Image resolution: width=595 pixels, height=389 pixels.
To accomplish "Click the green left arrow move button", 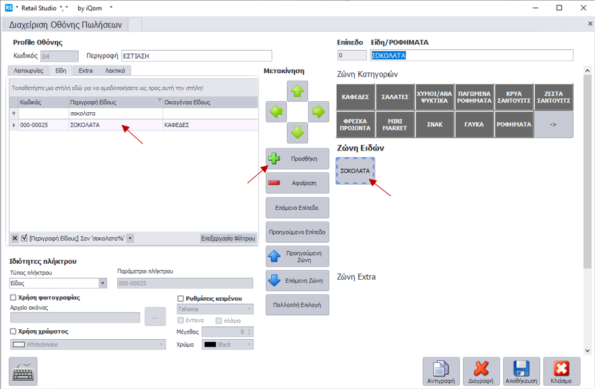I will click(276, 111).
